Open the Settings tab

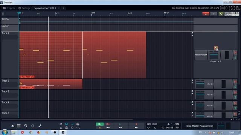pos(24,8)
